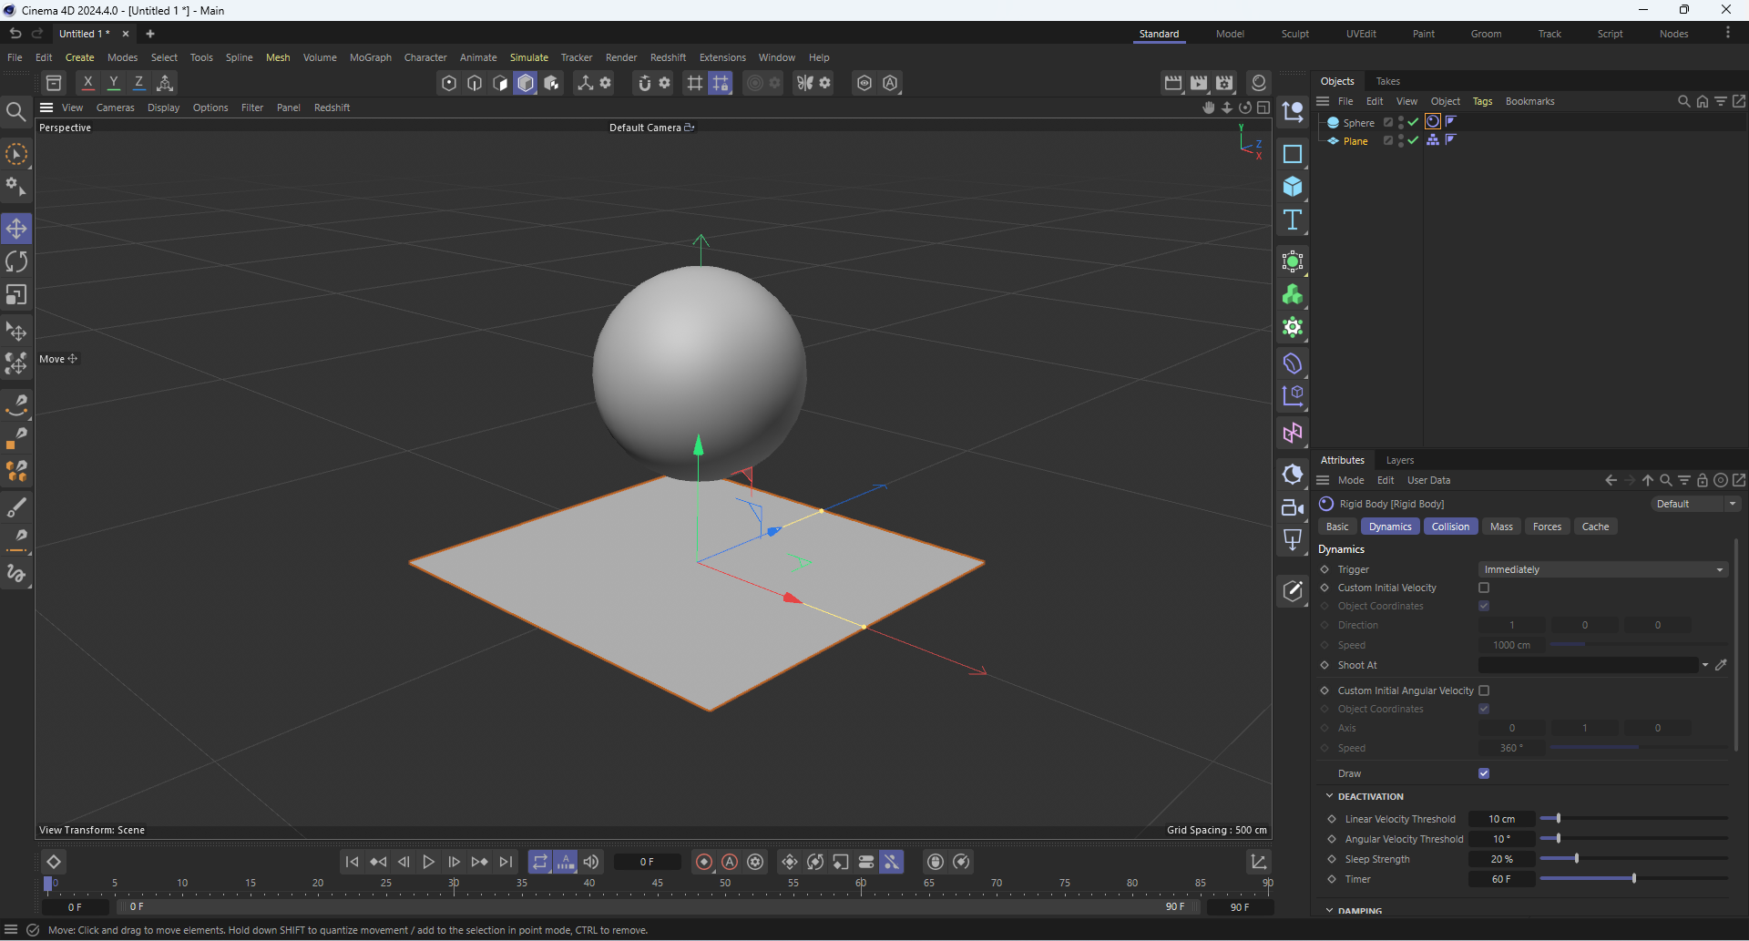Image resolution: width=1749 pixels, height=941 pixels.
Task: Open the search magnifier in left toolbar
Action: 15,112
